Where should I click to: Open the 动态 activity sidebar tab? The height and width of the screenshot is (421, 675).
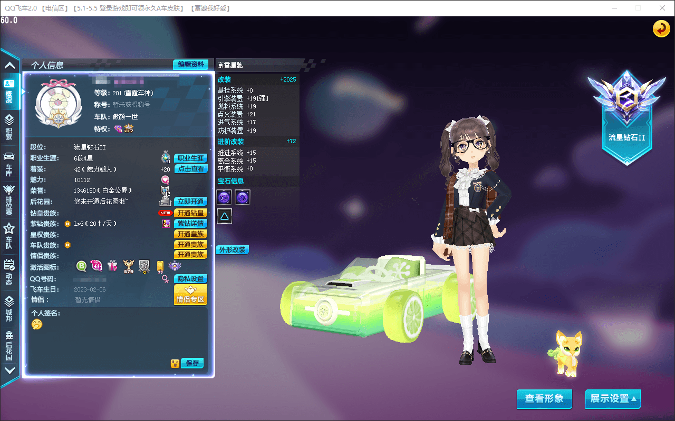point(9,272)
